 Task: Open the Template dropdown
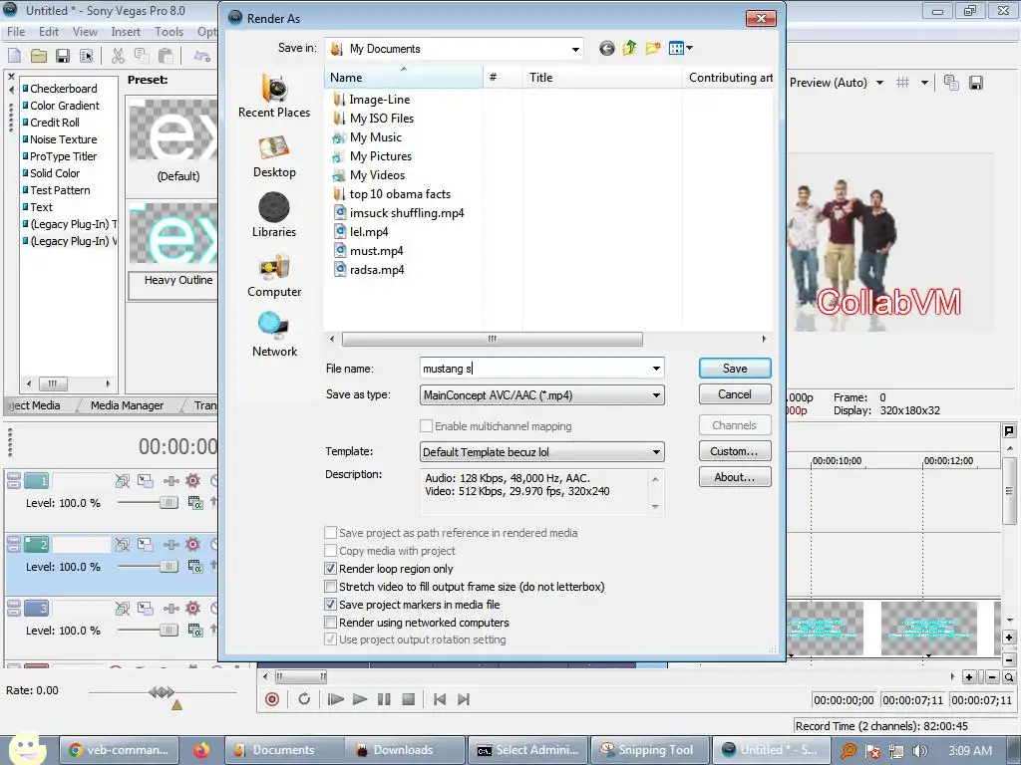click(x=656, y=452)
